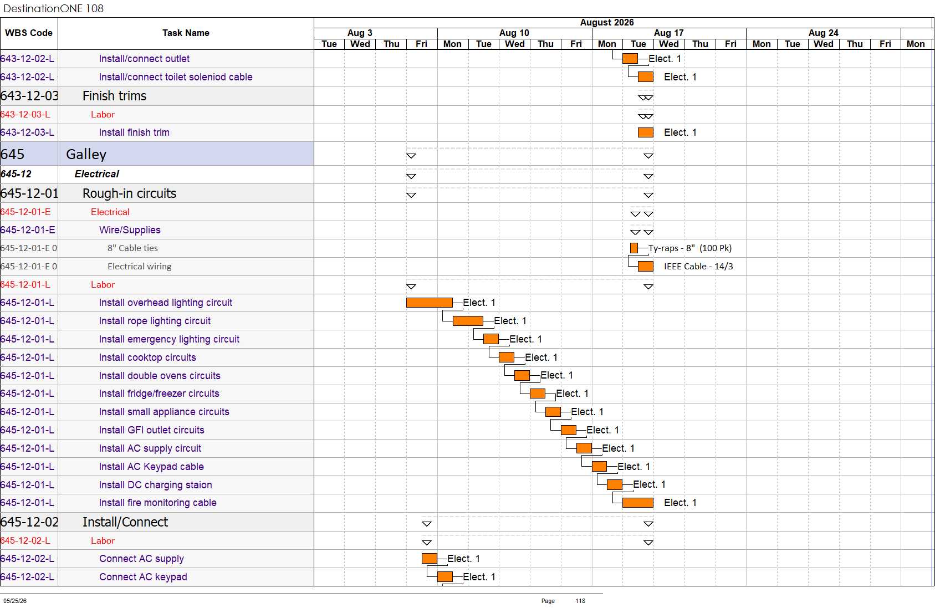The image size is (935, 608).
Task: Select the Install rope lighting circuit bar
Action: tap(468, 321)
